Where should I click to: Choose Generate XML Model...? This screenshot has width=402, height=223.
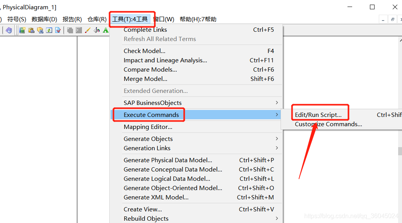[x=196, y=197]
